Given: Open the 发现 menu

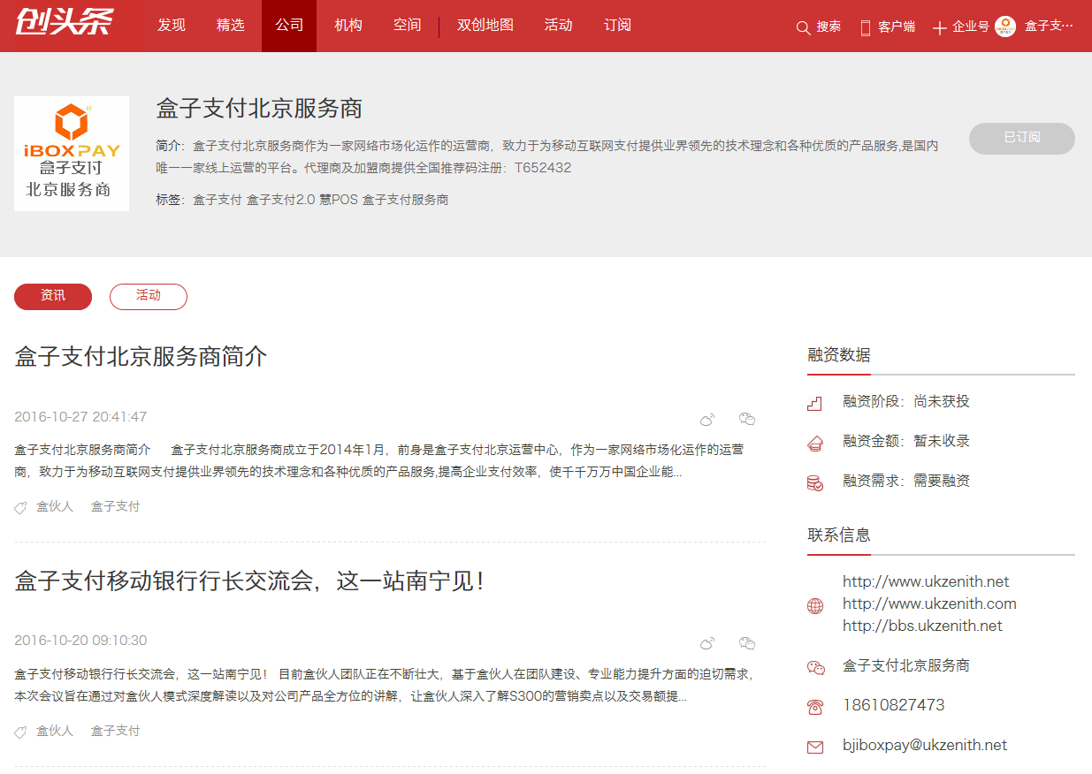Looking at the screenshot, I should coord(172,26).
